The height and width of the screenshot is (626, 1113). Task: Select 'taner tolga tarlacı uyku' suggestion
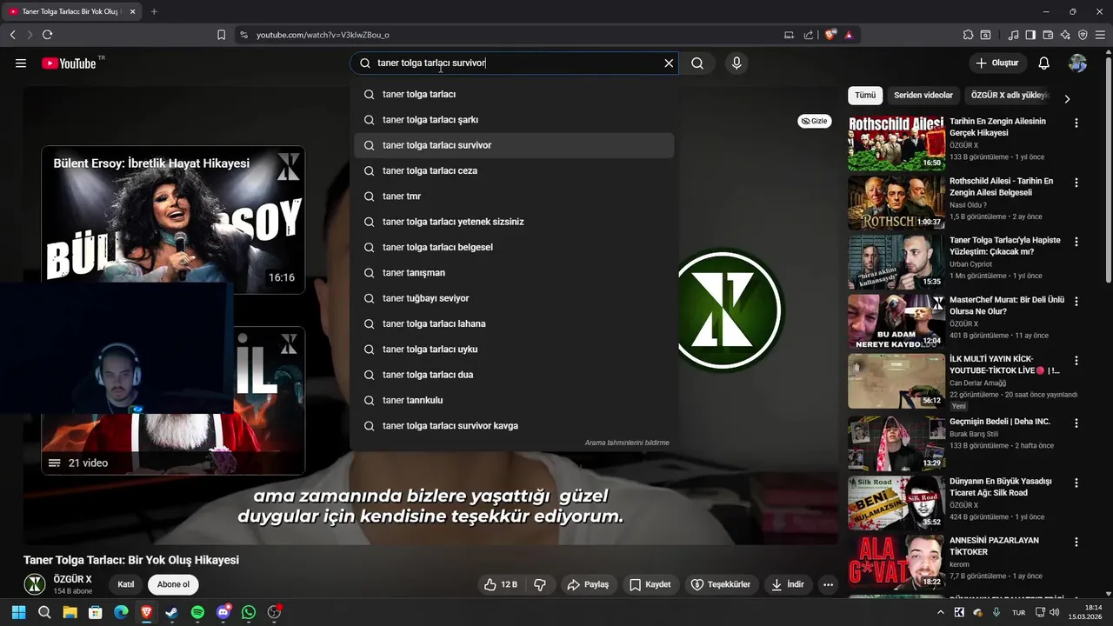point(514,350)
